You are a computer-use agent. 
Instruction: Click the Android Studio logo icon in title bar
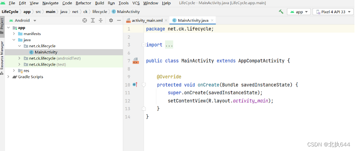[3, 3]
